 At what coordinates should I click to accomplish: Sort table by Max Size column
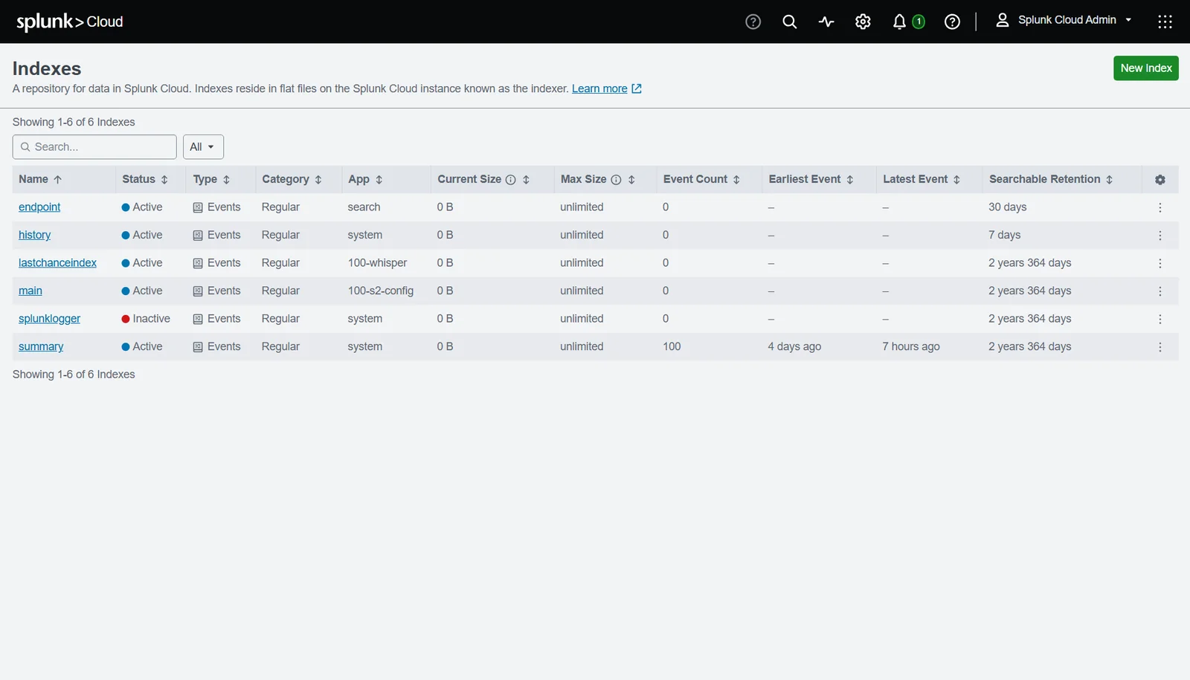click(631, 179)
